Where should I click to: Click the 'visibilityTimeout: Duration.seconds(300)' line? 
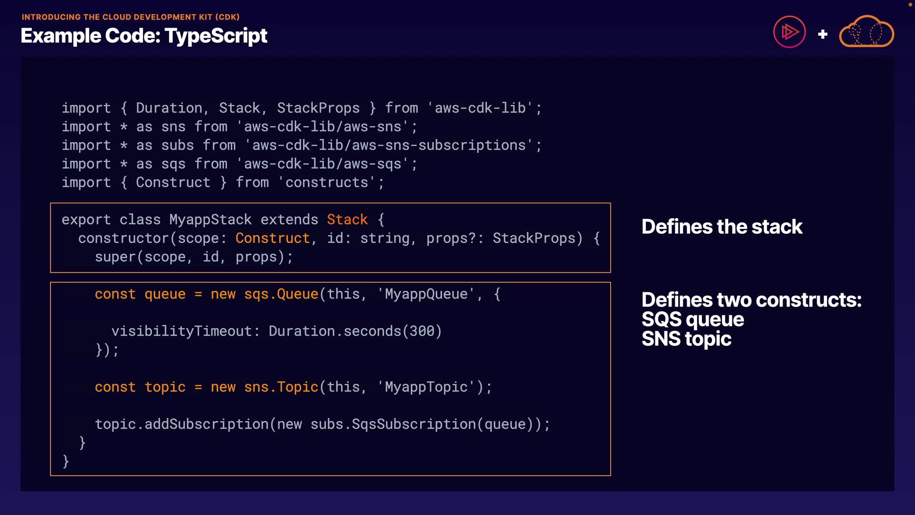coord(276,331)
